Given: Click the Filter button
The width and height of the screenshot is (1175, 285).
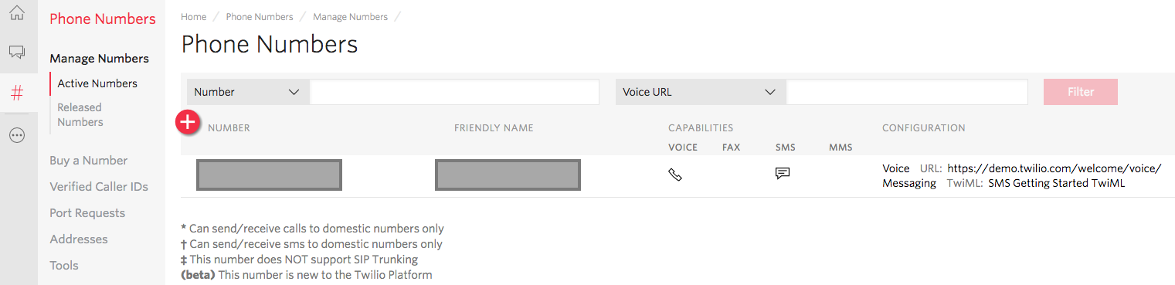Looking at the screenshot, I should coord(1081,92).
